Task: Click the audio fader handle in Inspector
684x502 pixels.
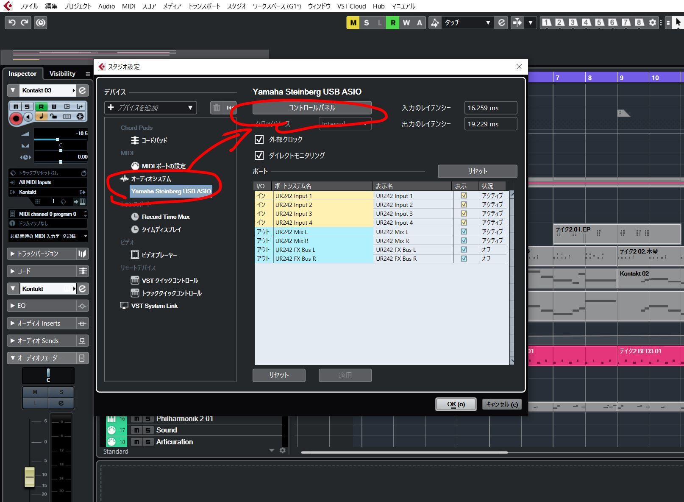Action: coord(30,477)
